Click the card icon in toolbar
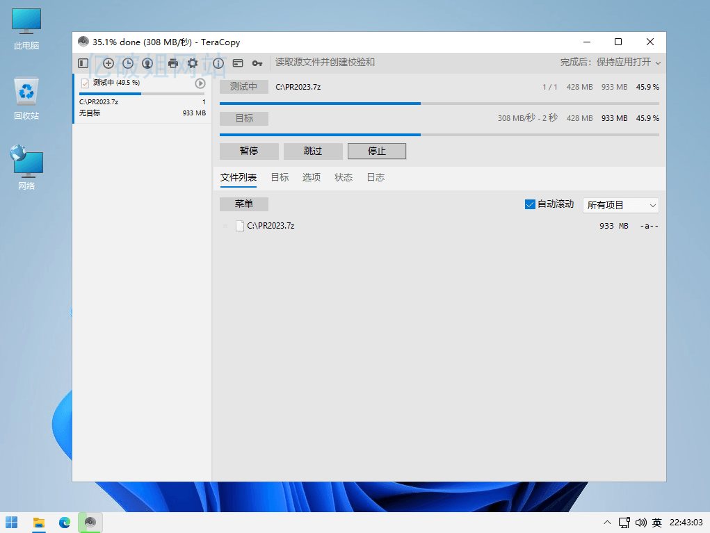 pyautogui.click(x=238, y=63)
